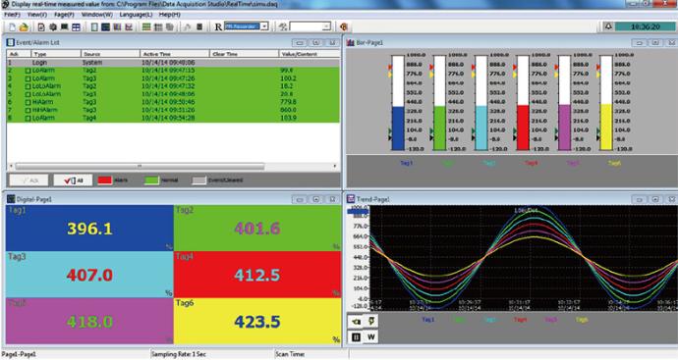678x360 pixels.
Task: Click the Ack button in alarm list
Action: point(28,180)
